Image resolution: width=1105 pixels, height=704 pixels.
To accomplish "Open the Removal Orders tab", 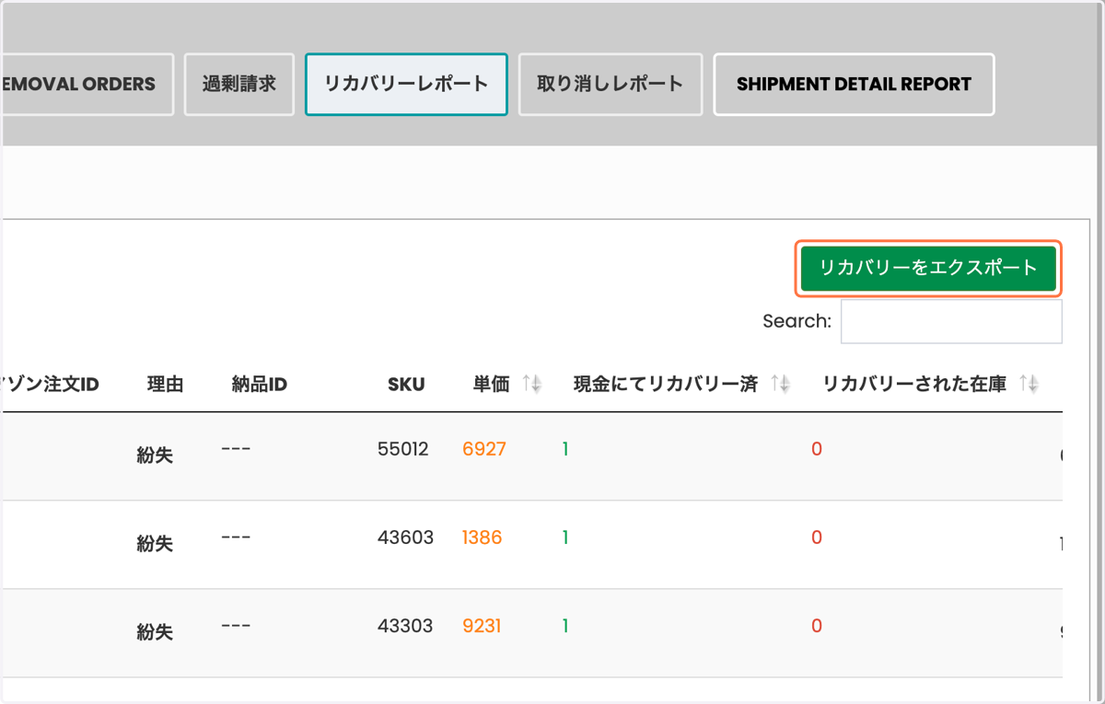I will (87, 85).
